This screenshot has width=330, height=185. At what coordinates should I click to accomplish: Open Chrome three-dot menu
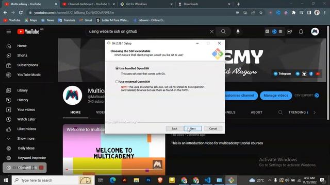click(325, 12)
